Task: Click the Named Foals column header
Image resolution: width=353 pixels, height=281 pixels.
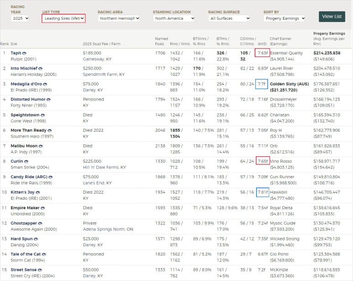Action: (161, 41)
